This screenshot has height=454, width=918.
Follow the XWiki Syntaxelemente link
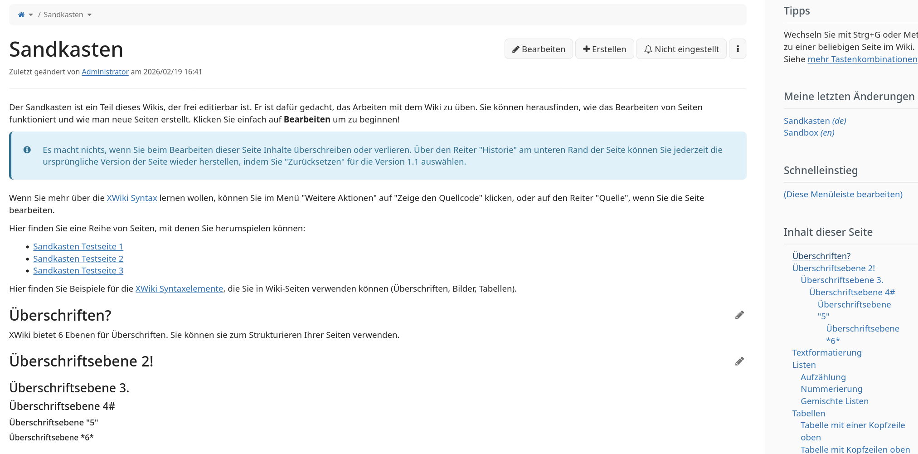click(179, 289)
